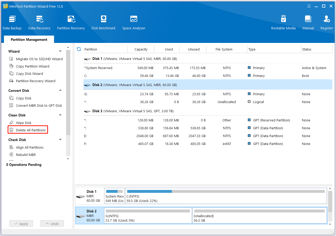
Task: Select Disk 2 in the disk map
Action: pos(89,216)
